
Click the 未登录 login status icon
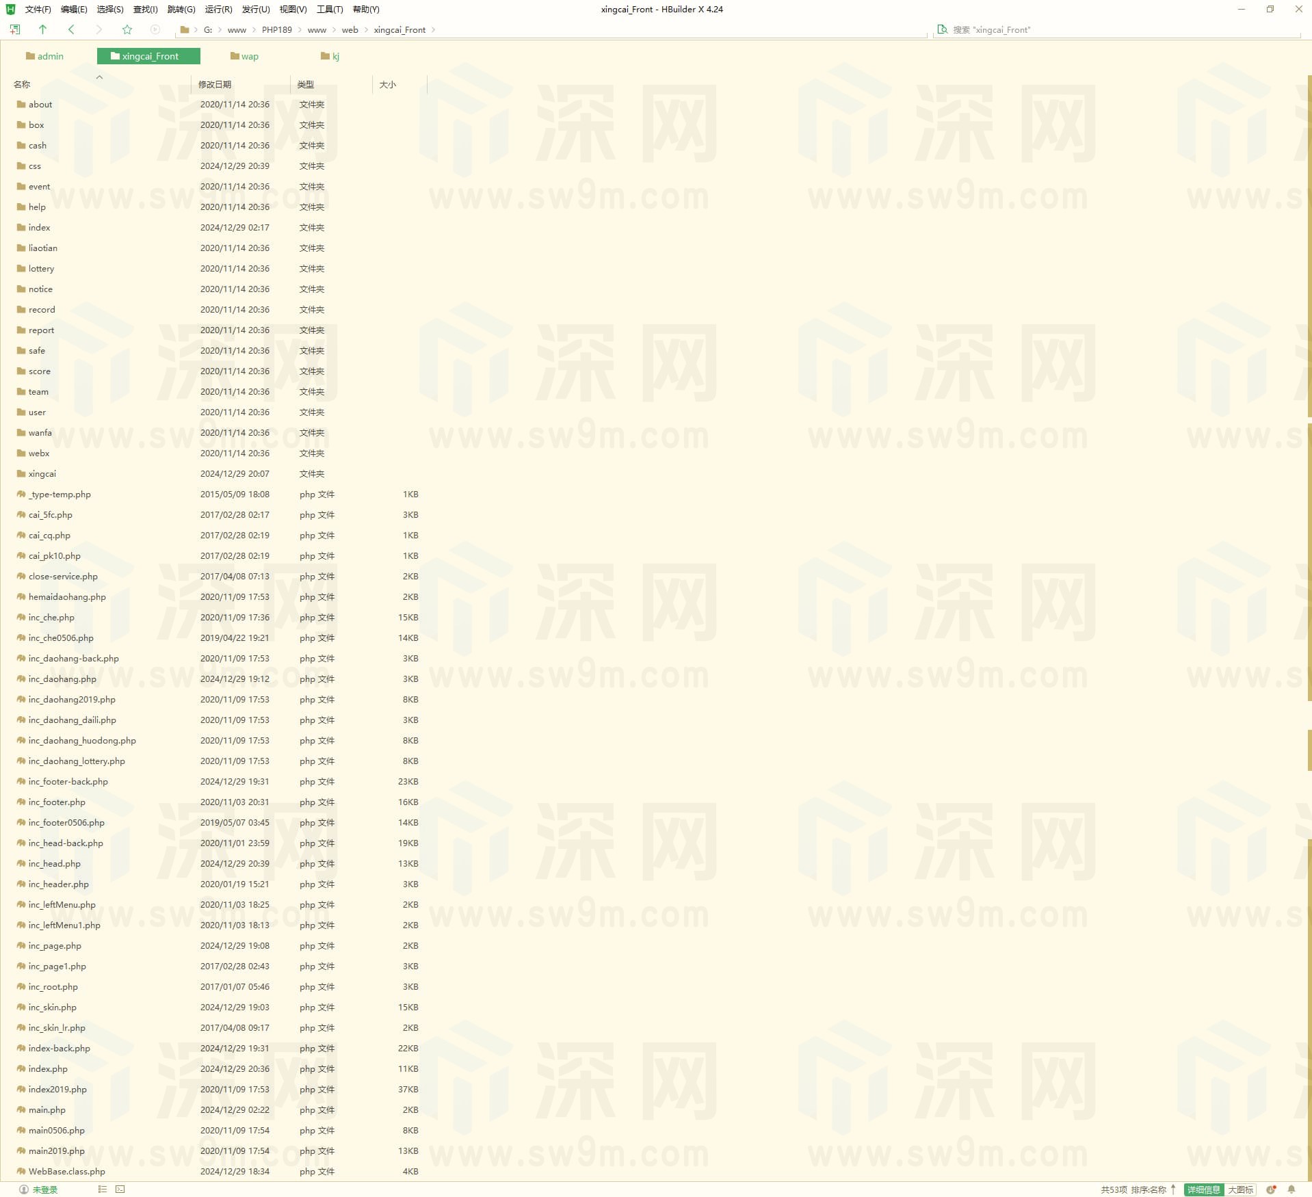[39, 1189]
